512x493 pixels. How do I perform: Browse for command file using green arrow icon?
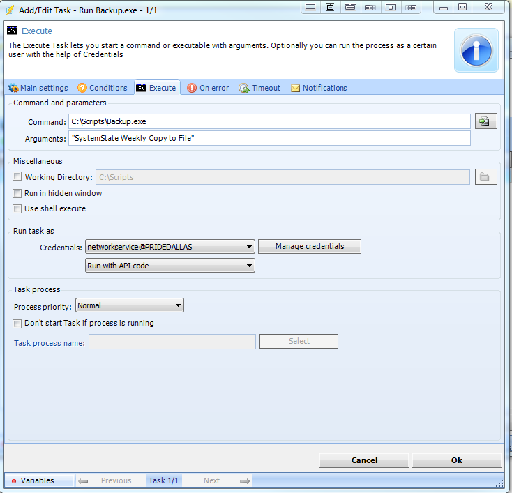click(485, 121)
